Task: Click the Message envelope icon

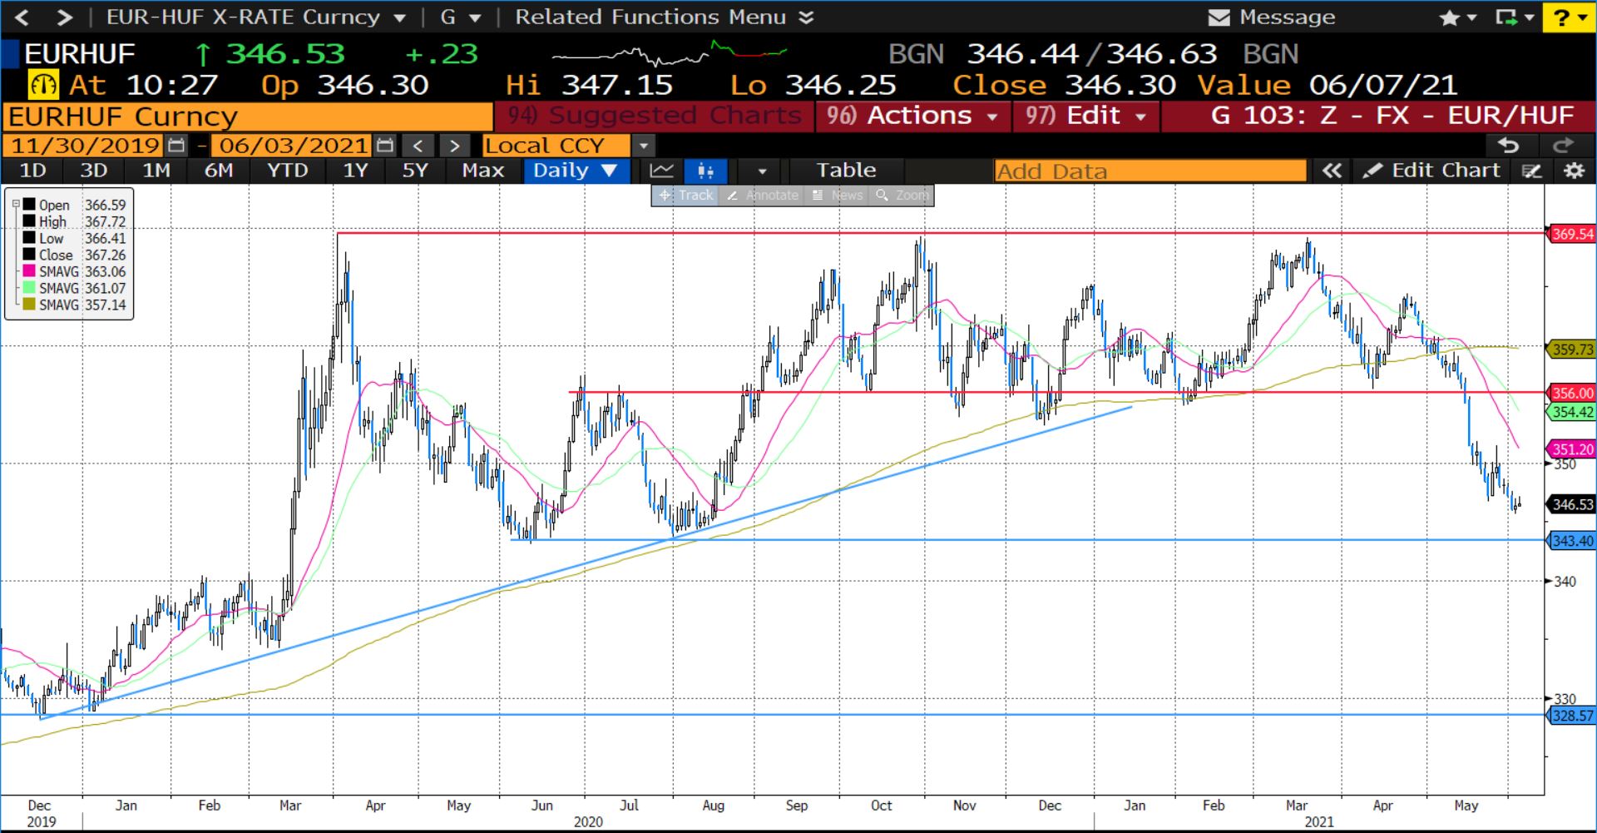Action: pos(1219,17)
